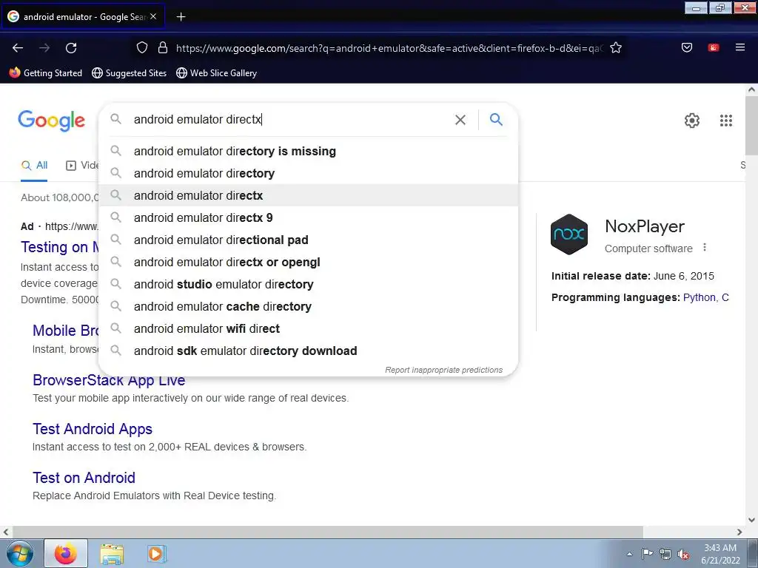Viewport: 758px width, 568px height.
Task: Open the 'BrowserStack App Live' link
Action: [109, 380]
